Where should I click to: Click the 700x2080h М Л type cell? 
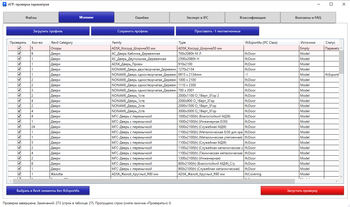tap(211, 53)
